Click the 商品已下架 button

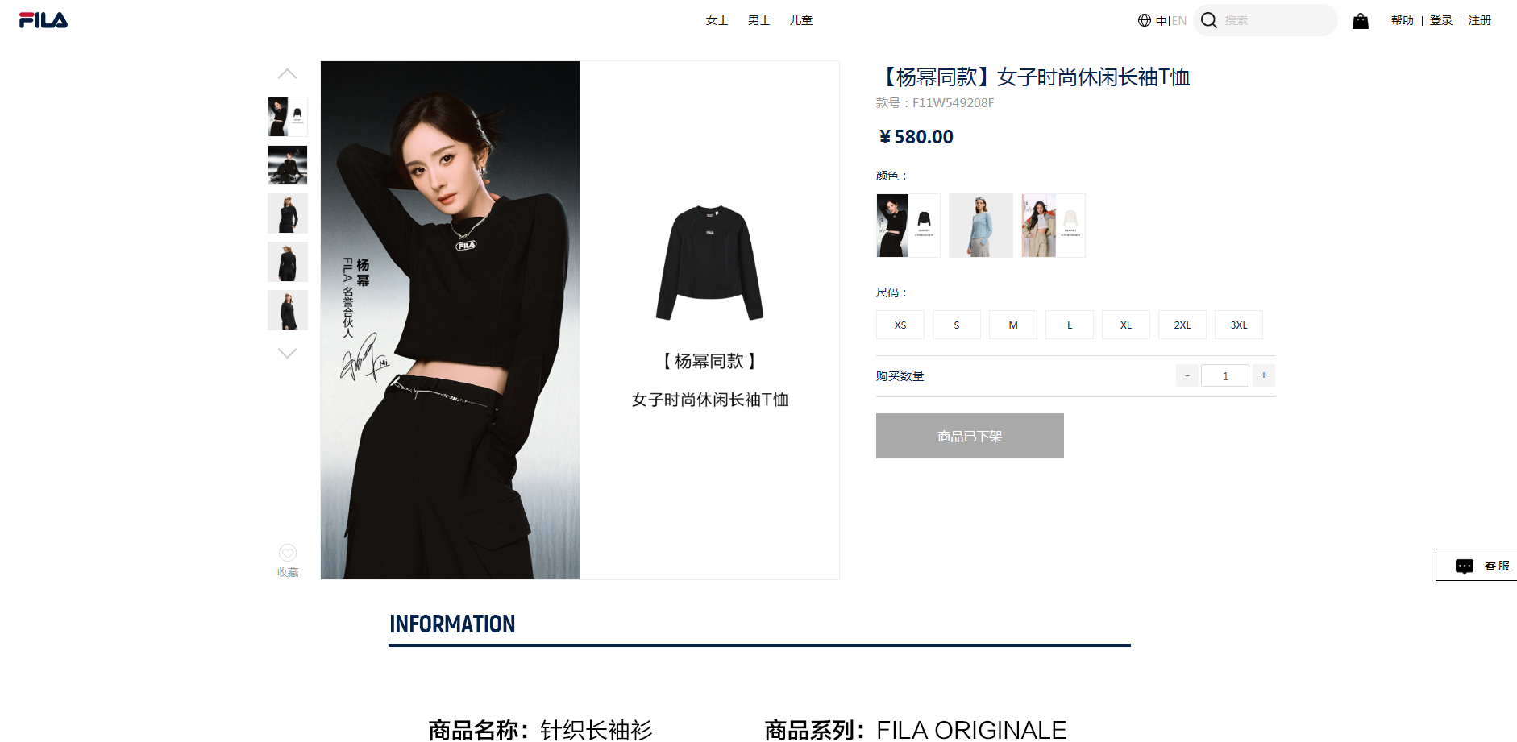(x=970, y=436)
